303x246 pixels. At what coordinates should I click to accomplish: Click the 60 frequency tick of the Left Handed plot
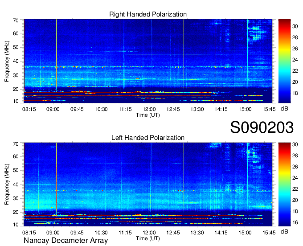[x=16, y=156]
